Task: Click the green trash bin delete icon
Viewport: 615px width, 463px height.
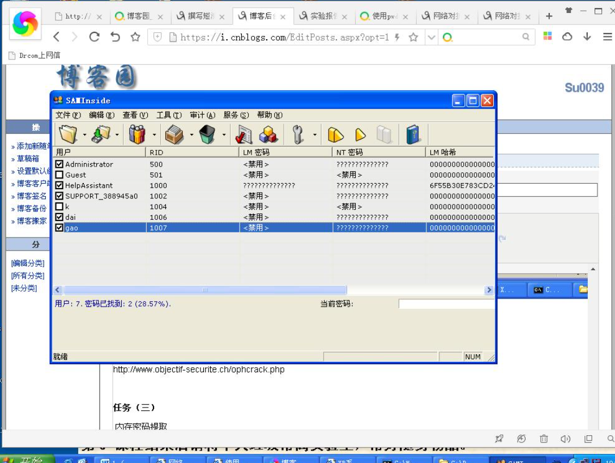Action: (207, 134)
